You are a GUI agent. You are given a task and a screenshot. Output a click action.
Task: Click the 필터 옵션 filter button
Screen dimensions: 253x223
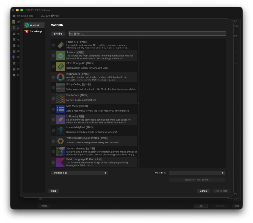coord(58,33)
